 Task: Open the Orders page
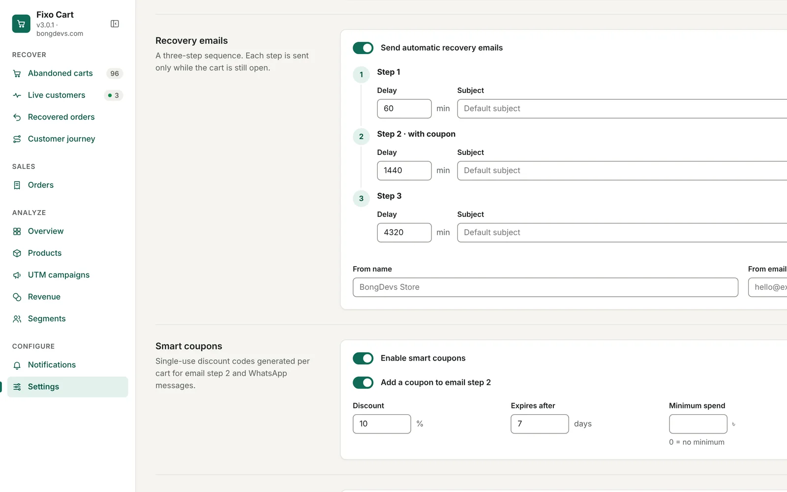(x=67, y=185)
